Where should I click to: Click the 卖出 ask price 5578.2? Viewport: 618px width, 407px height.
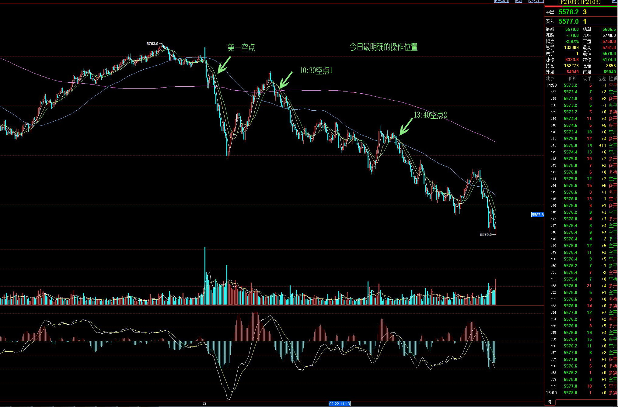click(x=568, y=12)
